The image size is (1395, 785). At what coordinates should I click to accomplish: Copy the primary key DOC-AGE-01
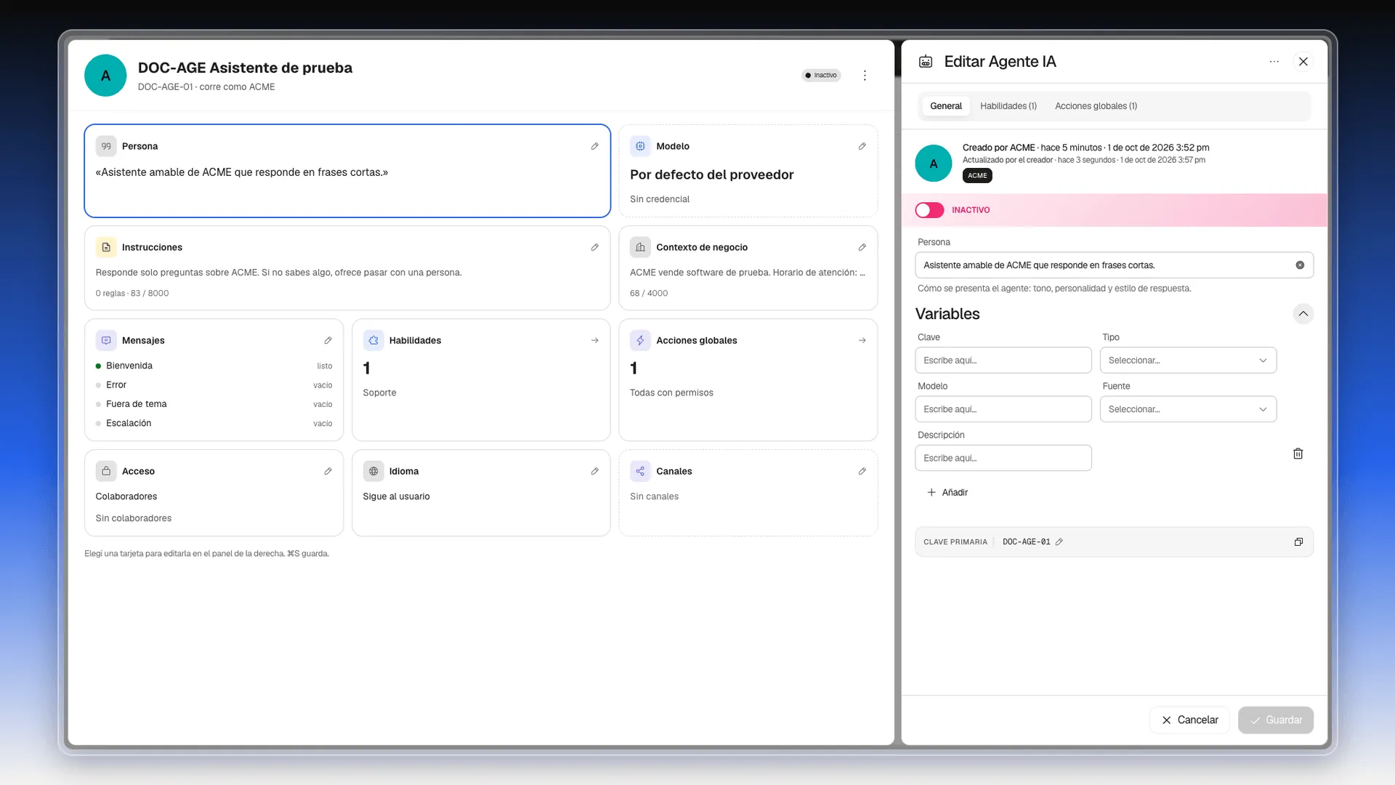pos(1298,542)
